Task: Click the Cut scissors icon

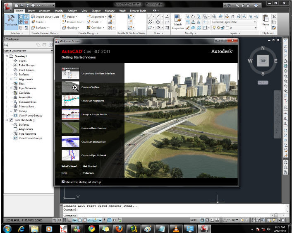Action: (x=274, y=17)
